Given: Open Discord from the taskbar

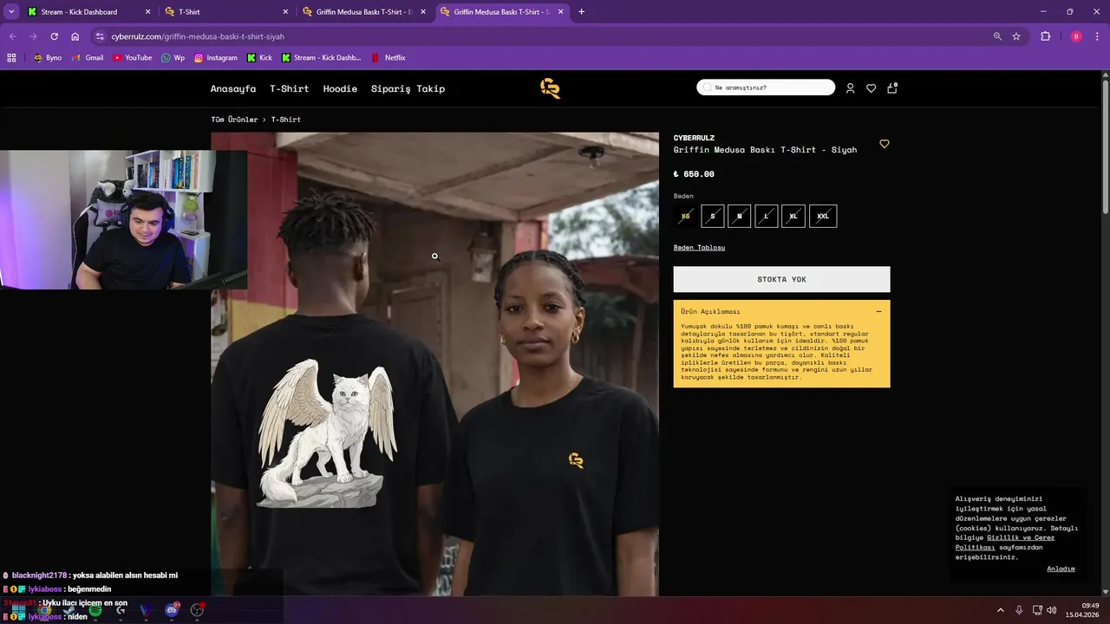Looking at the screenshot, I should pos(172,610).
